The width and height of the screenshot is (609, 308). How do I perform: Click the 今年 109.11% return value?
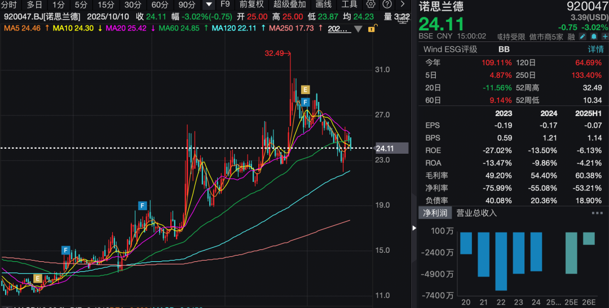[497, 63]
